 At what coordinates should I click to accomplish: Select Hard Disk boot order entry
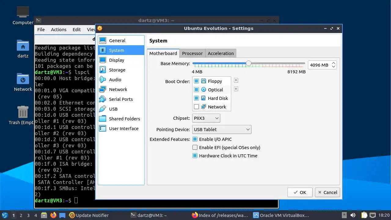211,98
